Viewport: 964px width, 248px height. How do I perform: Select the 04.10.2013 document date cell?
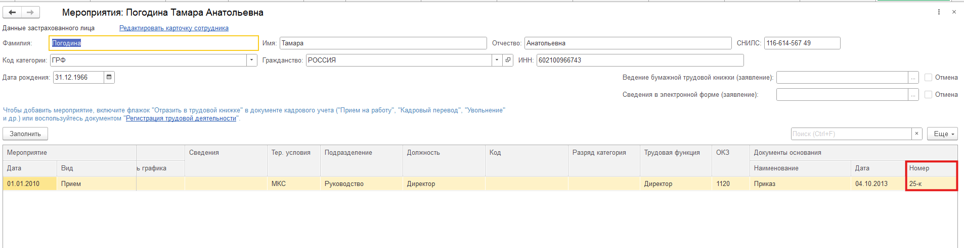click(x=878, y=184)
